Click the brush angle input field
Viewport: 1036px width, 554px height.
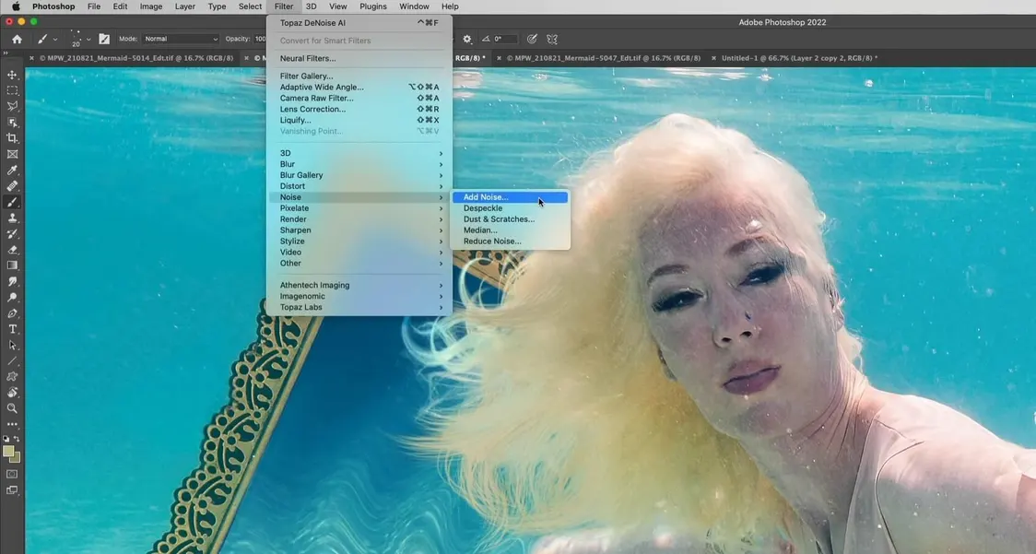506,39
